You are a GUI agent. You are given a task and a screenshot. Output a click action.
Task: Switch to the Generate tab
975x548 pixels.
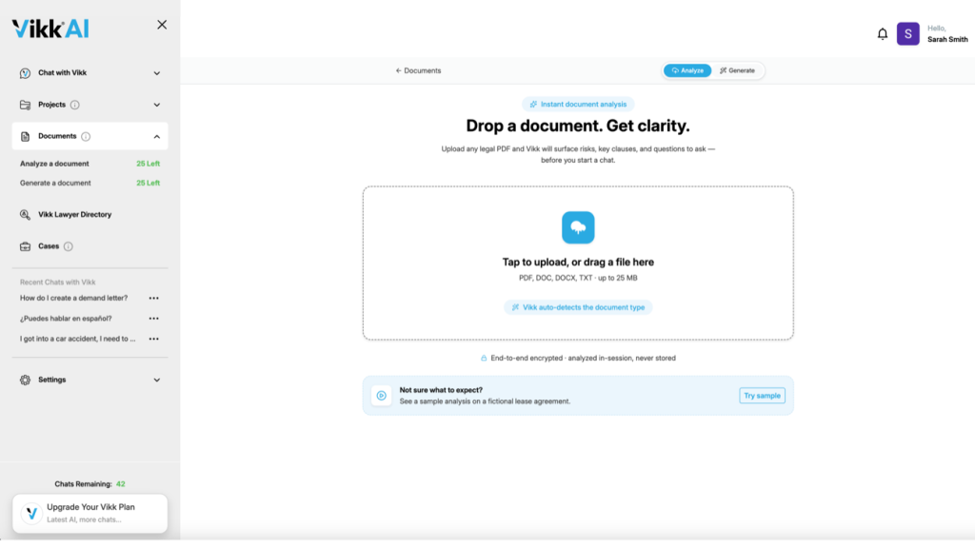738,70
